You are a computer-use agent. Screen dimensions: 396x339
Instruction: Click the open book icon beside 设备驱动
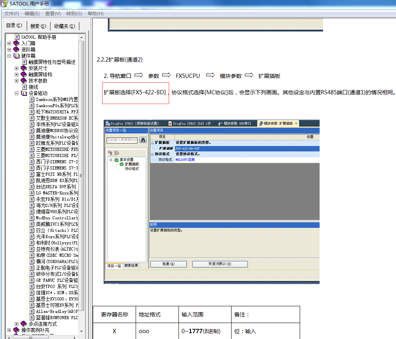(24, 93)
